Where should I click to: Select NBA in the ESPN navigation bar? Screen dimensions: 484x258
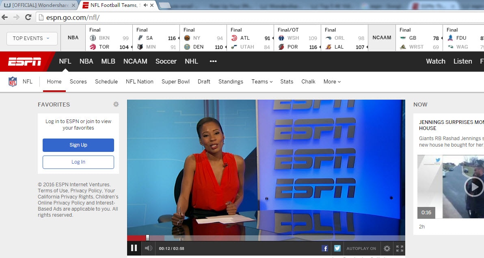(x=86, y=61)
